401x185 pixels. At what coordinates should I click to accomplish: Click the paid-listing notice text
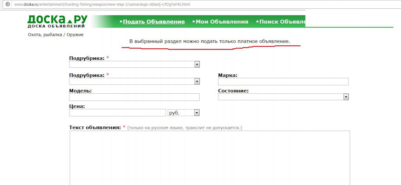tap(209, 41)
